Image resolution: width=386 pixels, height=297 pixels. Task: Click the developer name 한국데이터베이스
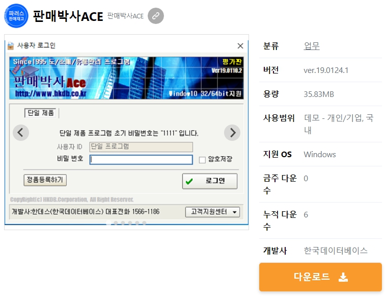[x=336, y=251]
